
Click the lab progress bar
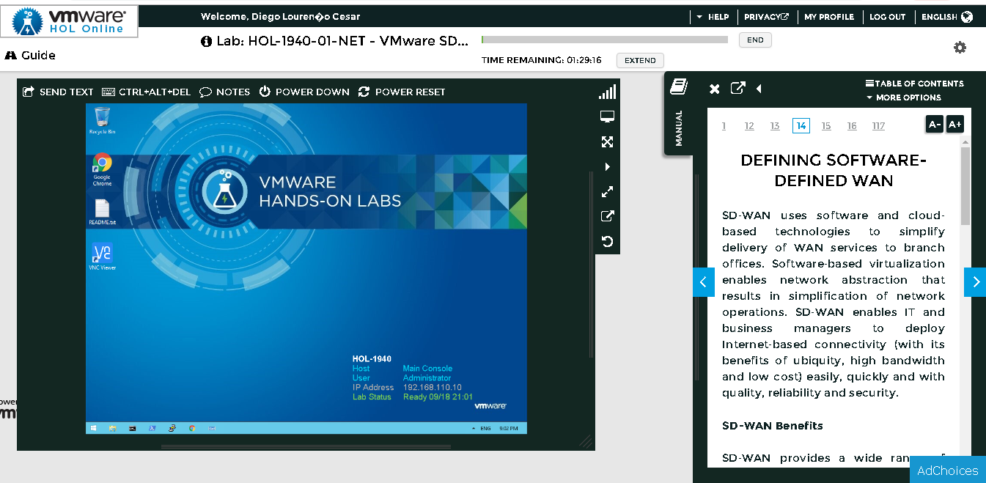pos(603,40)
